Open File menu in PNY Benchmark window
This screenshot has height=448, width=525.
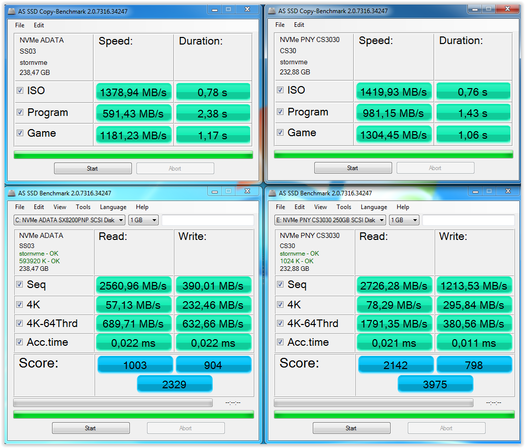tap(280, 207)
